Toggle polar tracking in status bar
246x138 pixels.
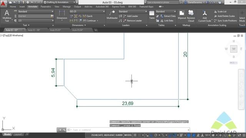click(x=156, y=135)
